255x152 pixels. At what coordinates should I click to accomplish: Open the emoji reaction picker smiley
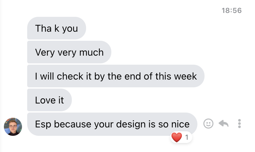[208, 124]
